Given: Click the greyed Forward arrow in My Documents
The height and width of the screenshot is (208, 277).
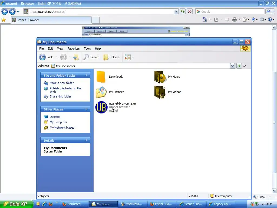Looking at the screenshot, I should (x=63, y=57).
